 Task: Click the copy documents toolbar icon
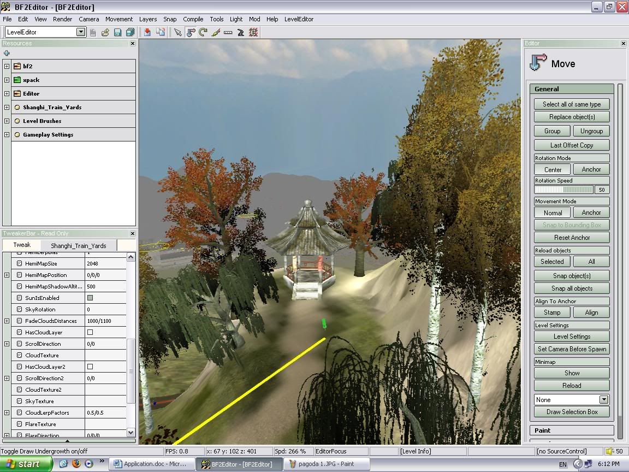161,33
